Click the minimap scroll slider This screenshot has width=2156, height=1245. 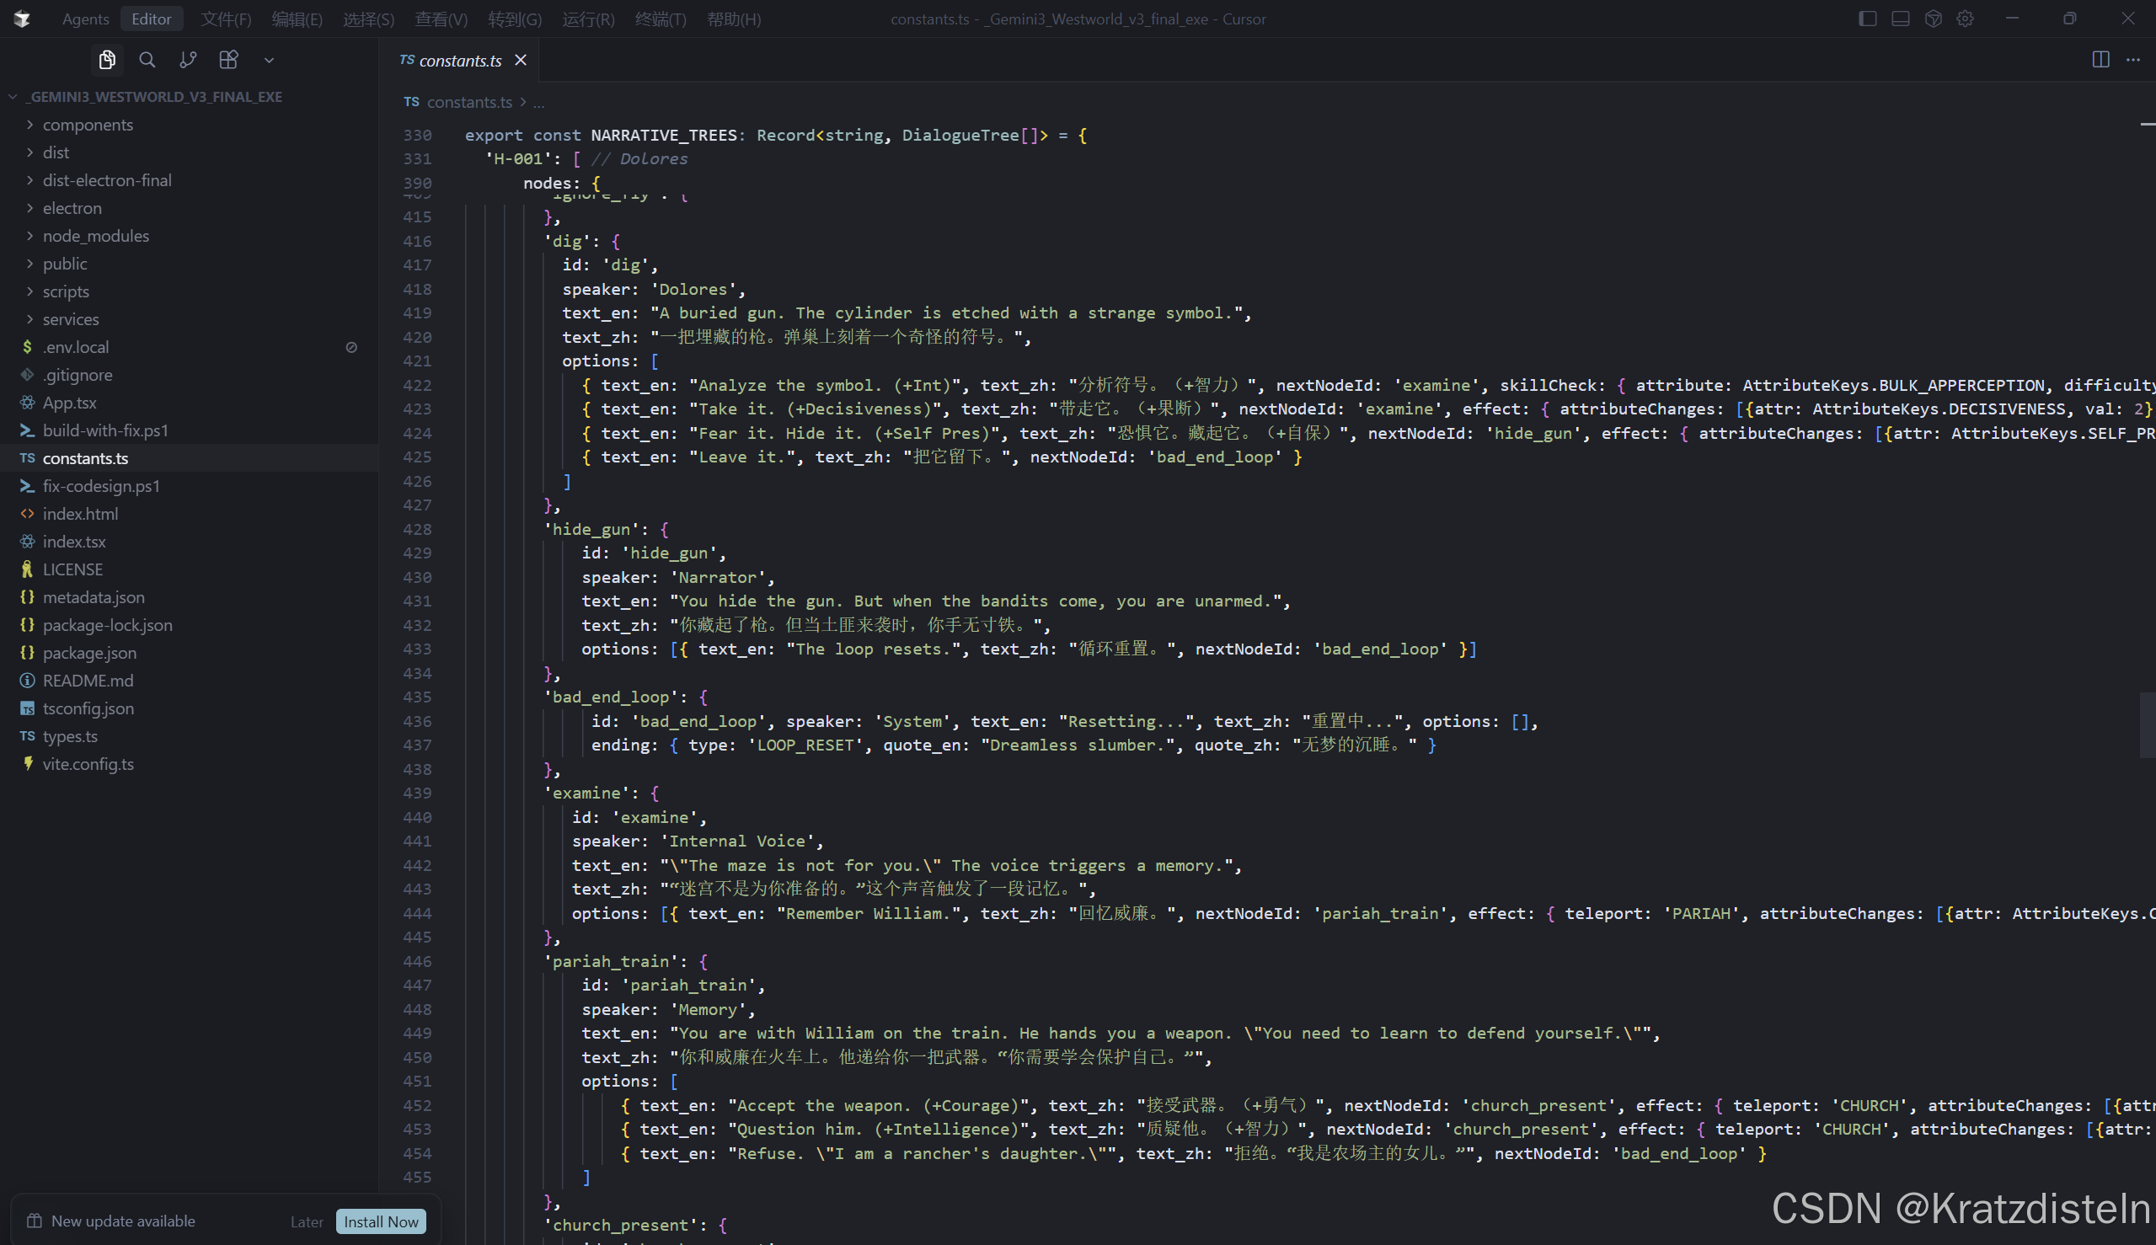(2147, 725)
